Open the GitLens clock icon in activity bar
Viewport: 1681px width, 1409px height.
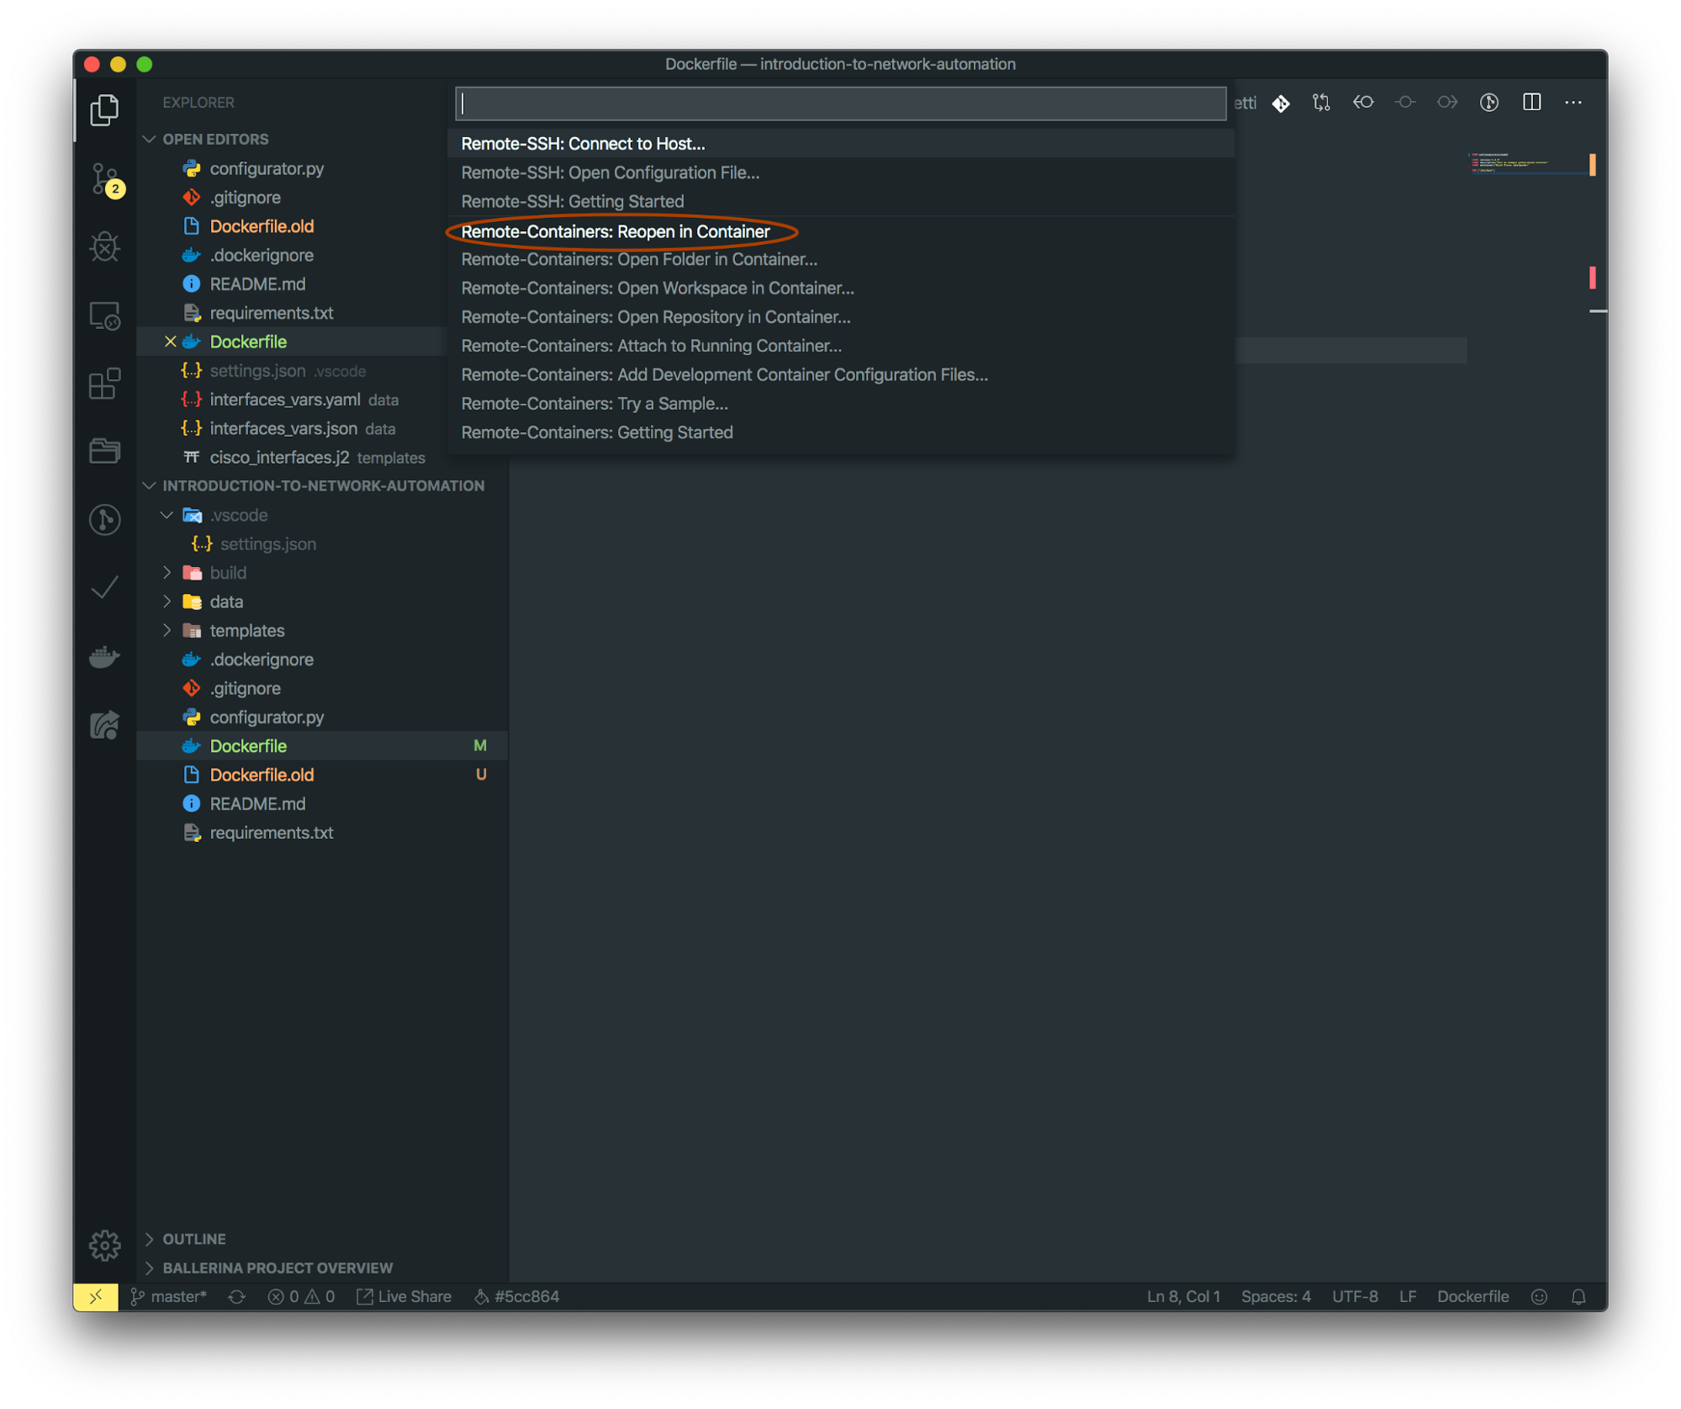click(104, 519)
